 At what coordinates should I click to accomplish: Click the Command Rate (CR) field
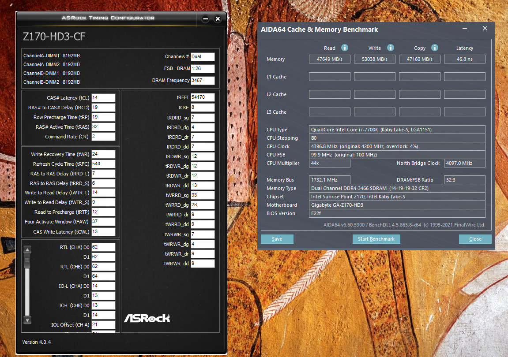coord(103,137)
